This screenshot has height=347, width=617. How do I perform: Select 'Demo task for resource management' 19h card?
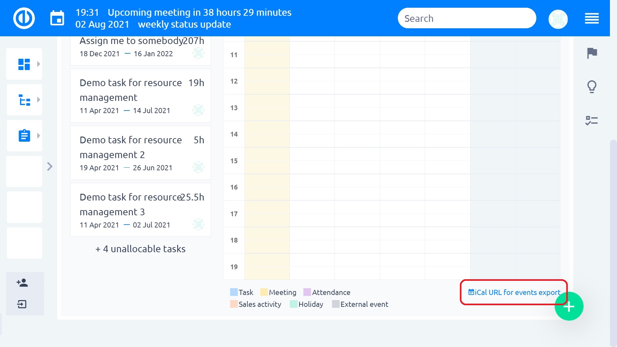point(140,96)
